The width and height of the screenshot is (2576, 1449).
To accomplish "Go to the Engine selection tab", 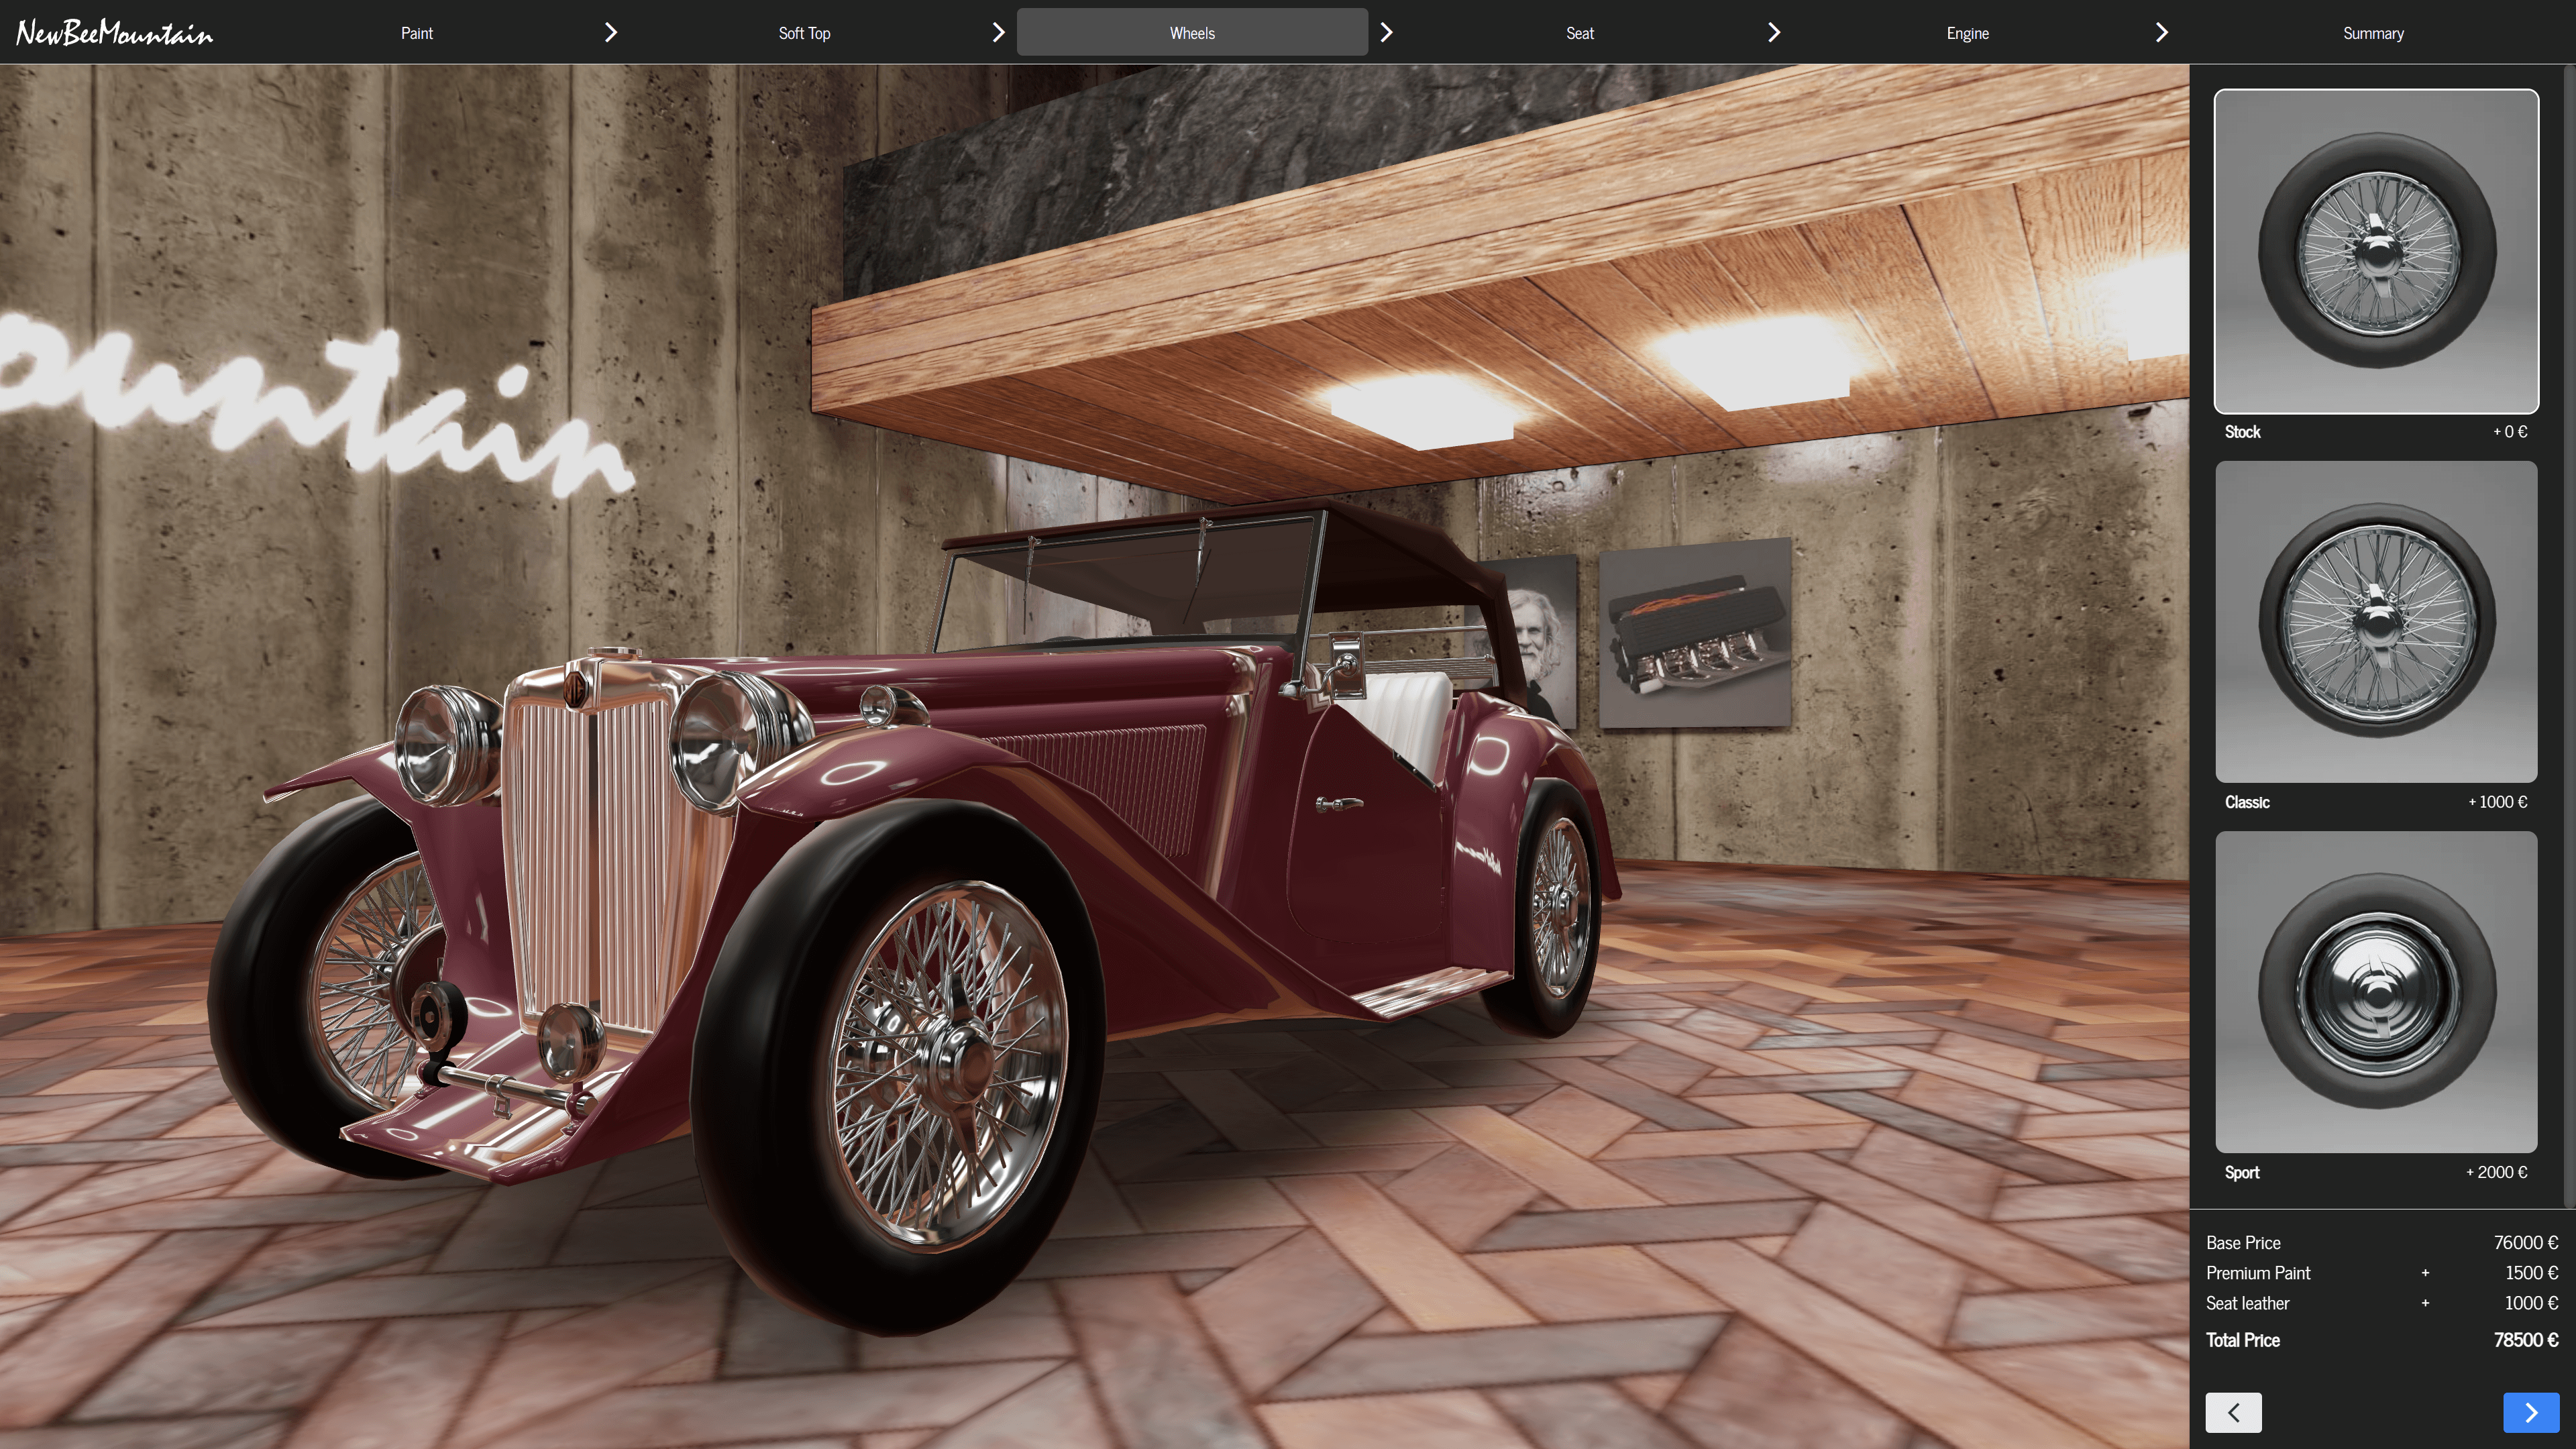I will [1967, 31].
